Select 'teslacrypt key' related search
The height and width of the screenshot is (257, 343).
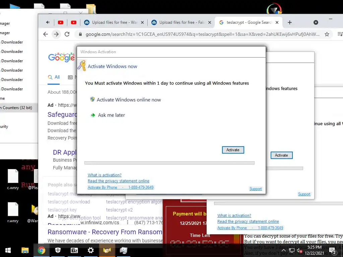point(62,210)
